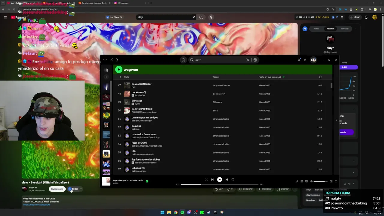Sort playlist by Título column
Image resolution: width=384 pixels, height=216 pixels.
point(126,77)
